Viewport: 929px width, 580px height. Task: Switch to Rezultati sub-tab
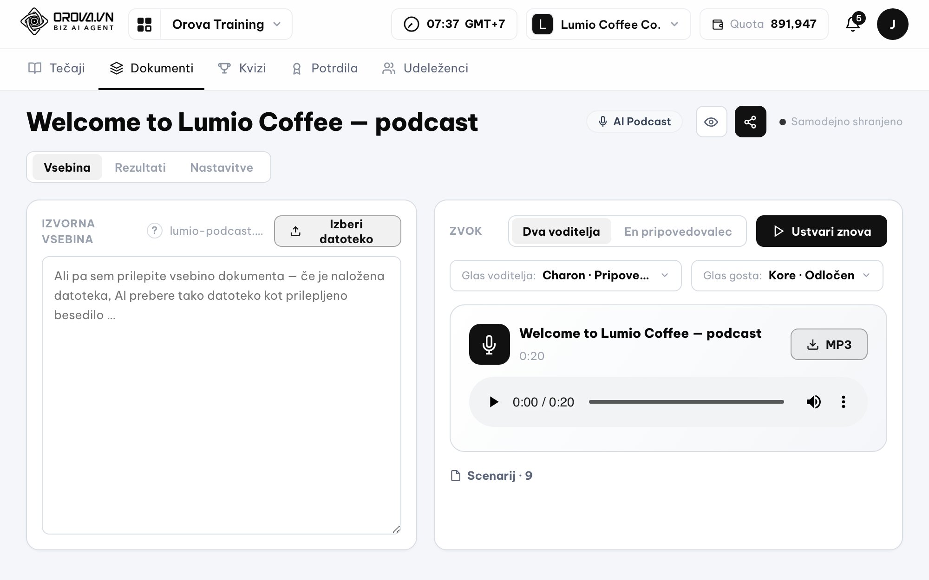click(x=140, y=167)
